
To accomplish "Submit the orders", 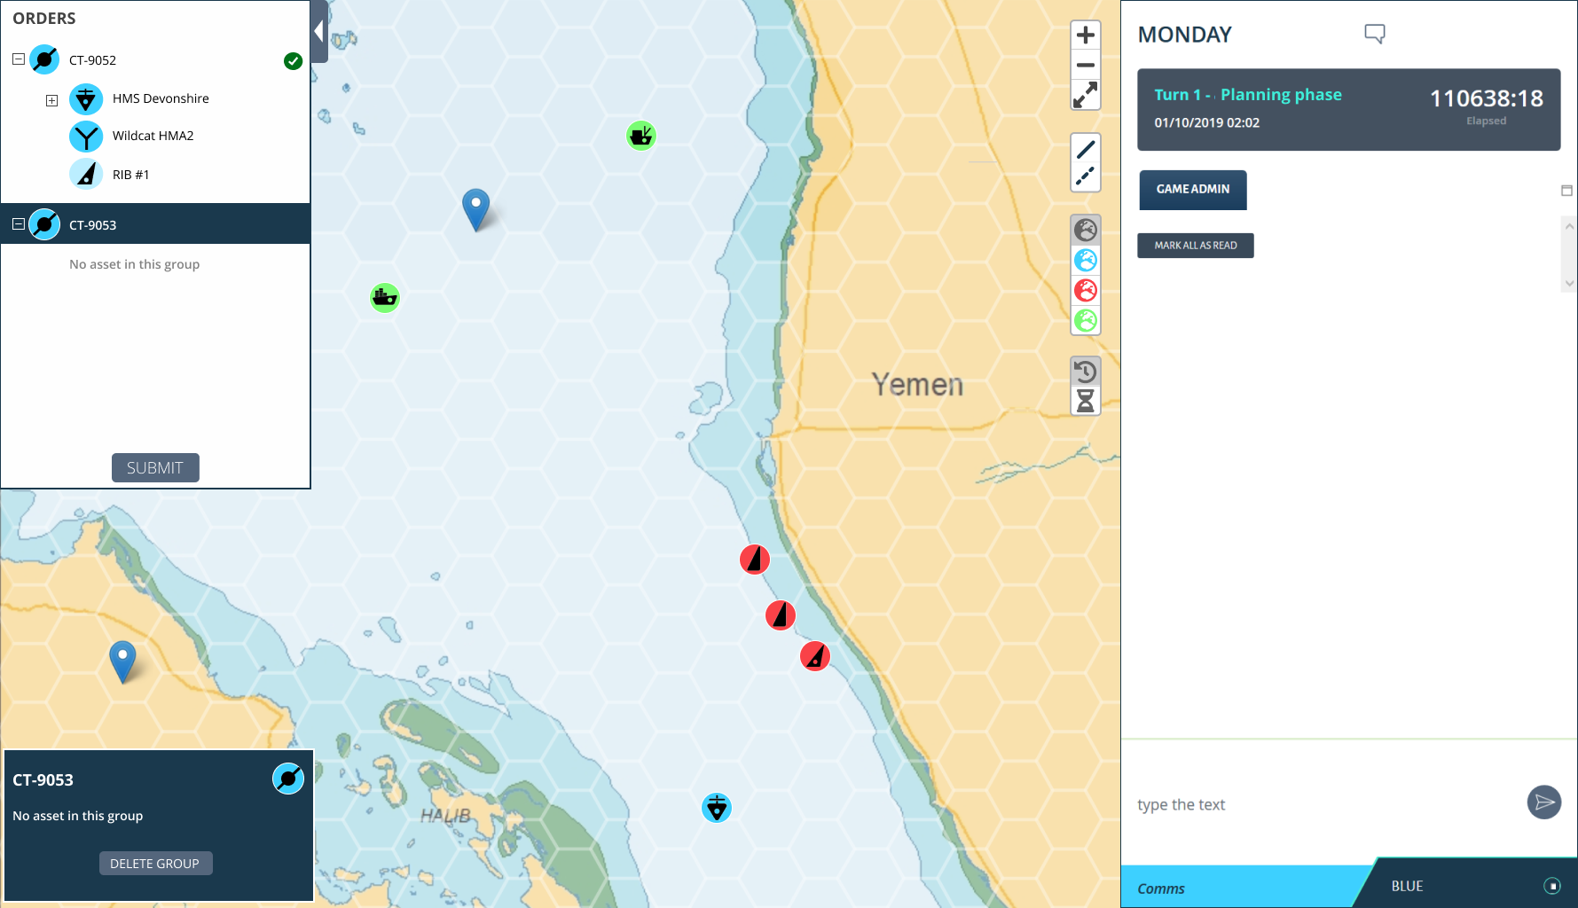I will 155,468.
